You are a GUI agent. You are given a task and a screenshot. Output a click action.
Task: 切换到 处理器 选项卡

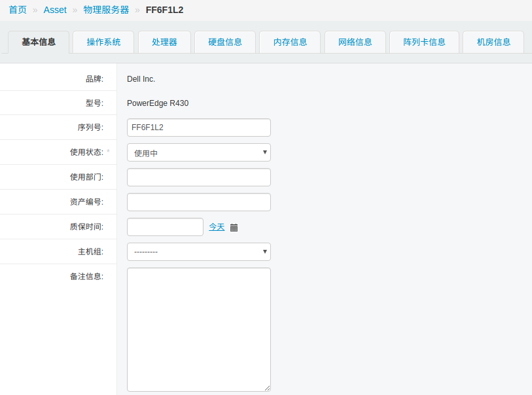tap(164, 41)
